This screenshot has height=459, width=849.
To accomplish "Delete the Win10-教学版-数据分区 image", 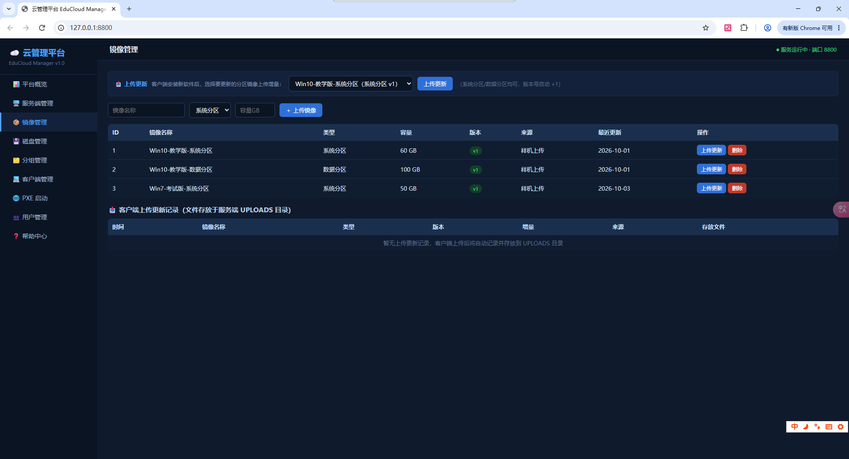I will (737, 169).
